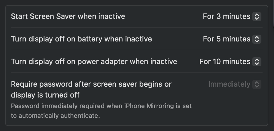Click the words "display is turned off"
The image size is (274, 131).
[x=45, y=94]
